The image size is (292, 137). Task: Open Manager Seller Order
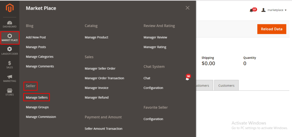point(100,68)
